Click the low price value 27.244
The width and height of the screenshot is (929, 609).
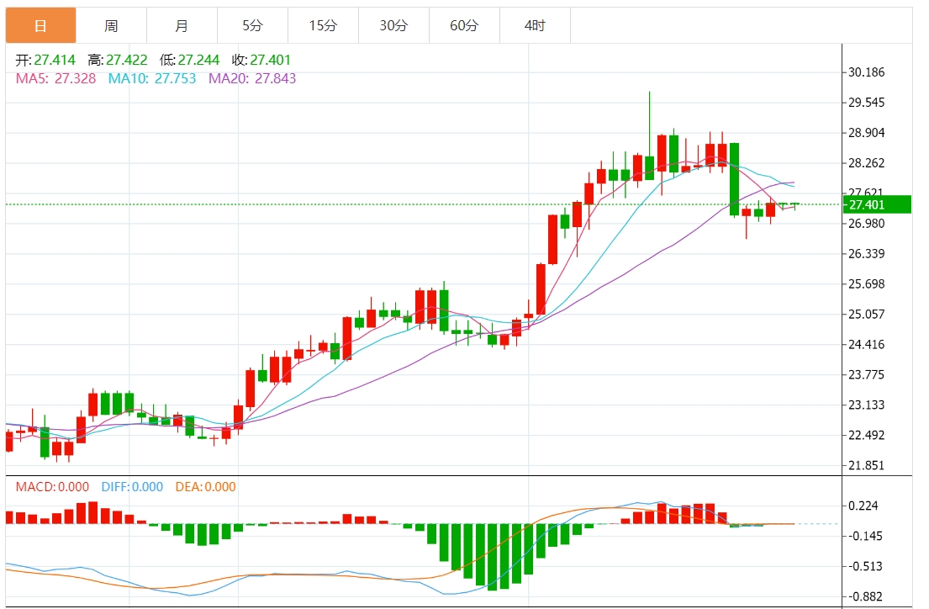(198, 60)
